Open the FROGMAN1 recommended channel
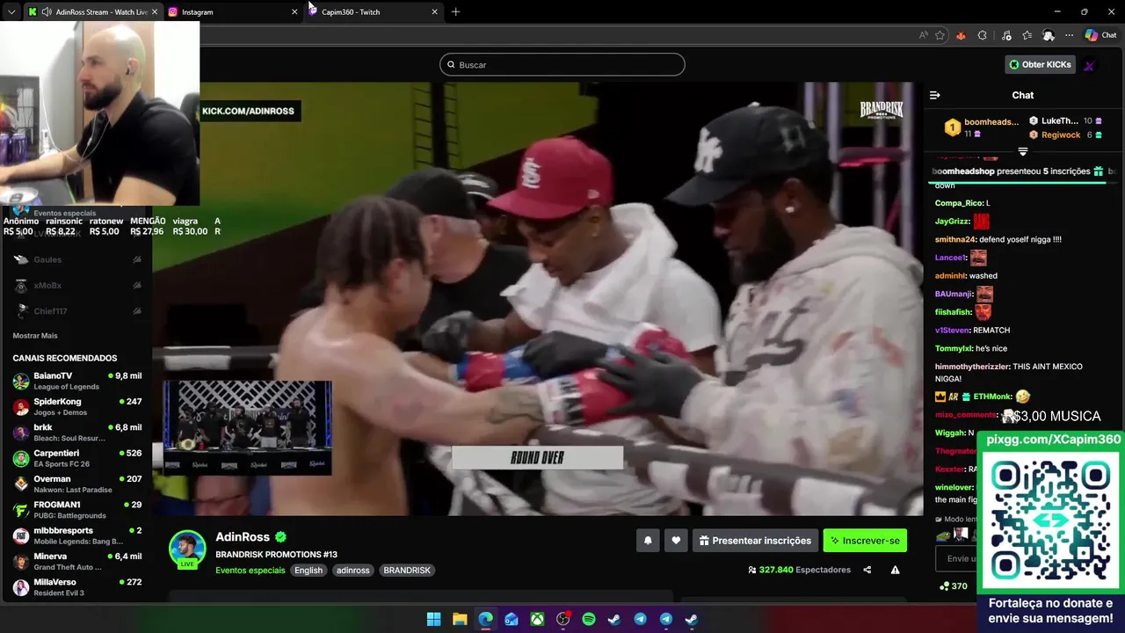The height and width of the screenshot is (633, 1125). [77, 510]
